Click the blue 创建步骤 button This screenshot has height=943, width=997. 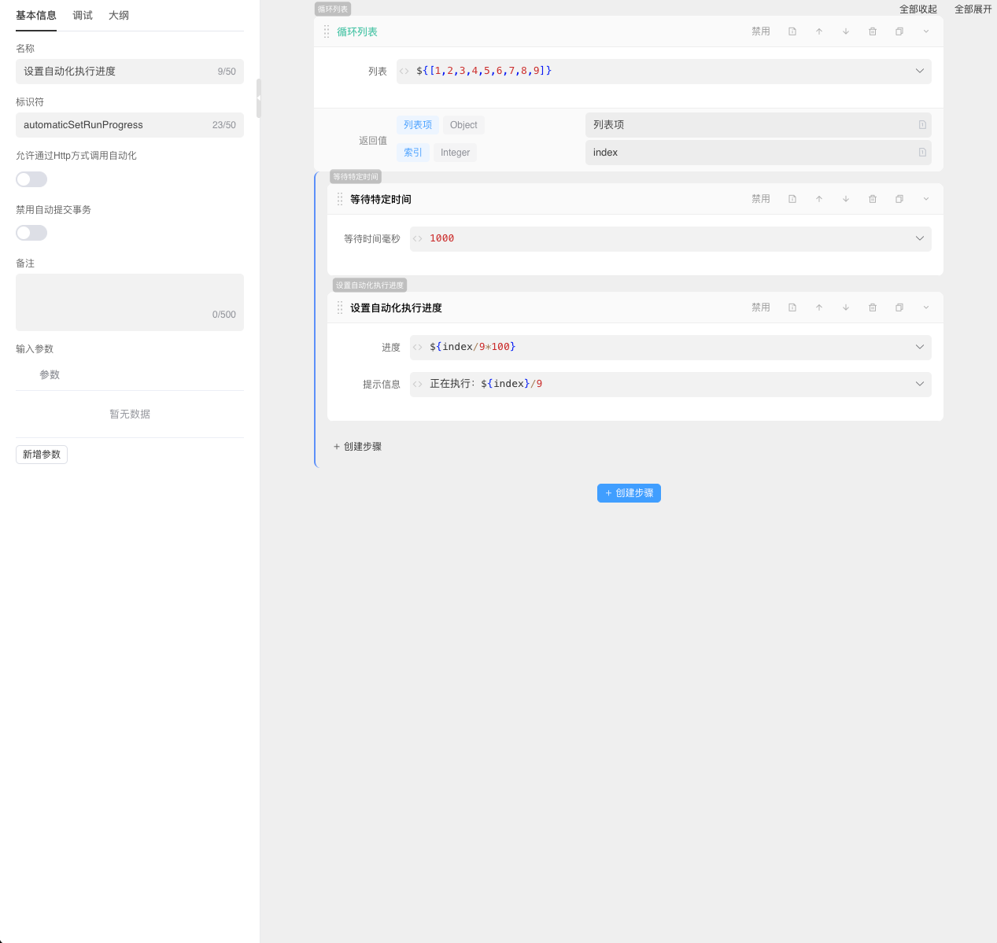click(629, 493)
